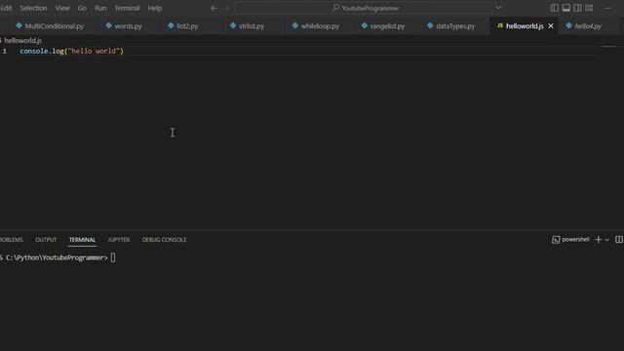Toggle the primary side bar layout icon
Image resolution: width=624 pixels, height=351 pixels.
(555, 8)
